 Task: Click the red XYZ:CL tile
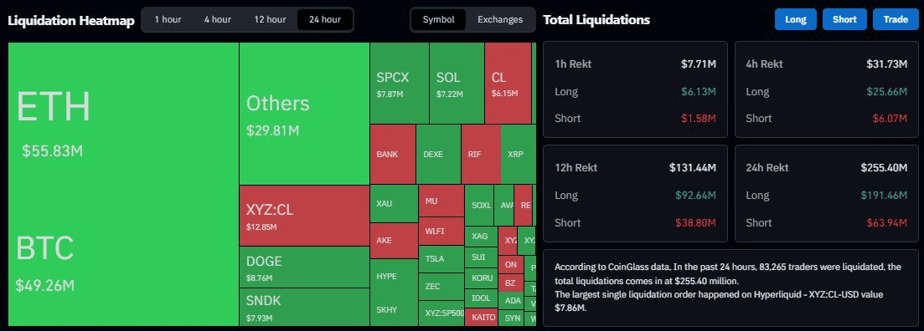click(304, 216)
